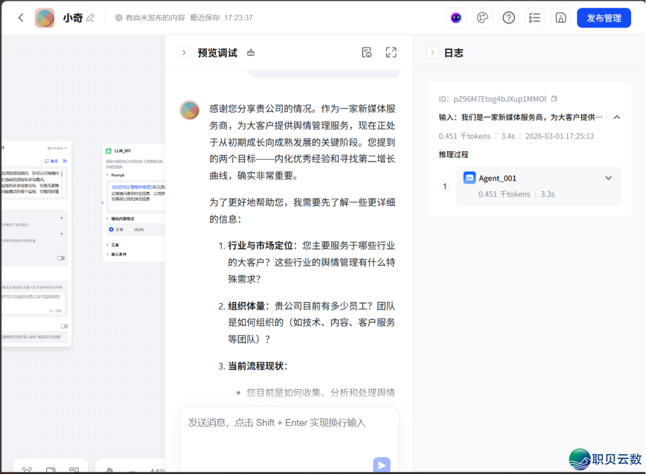Click the save draft icon
Viewport: 646px width, 474px height.
coord(560,17)
